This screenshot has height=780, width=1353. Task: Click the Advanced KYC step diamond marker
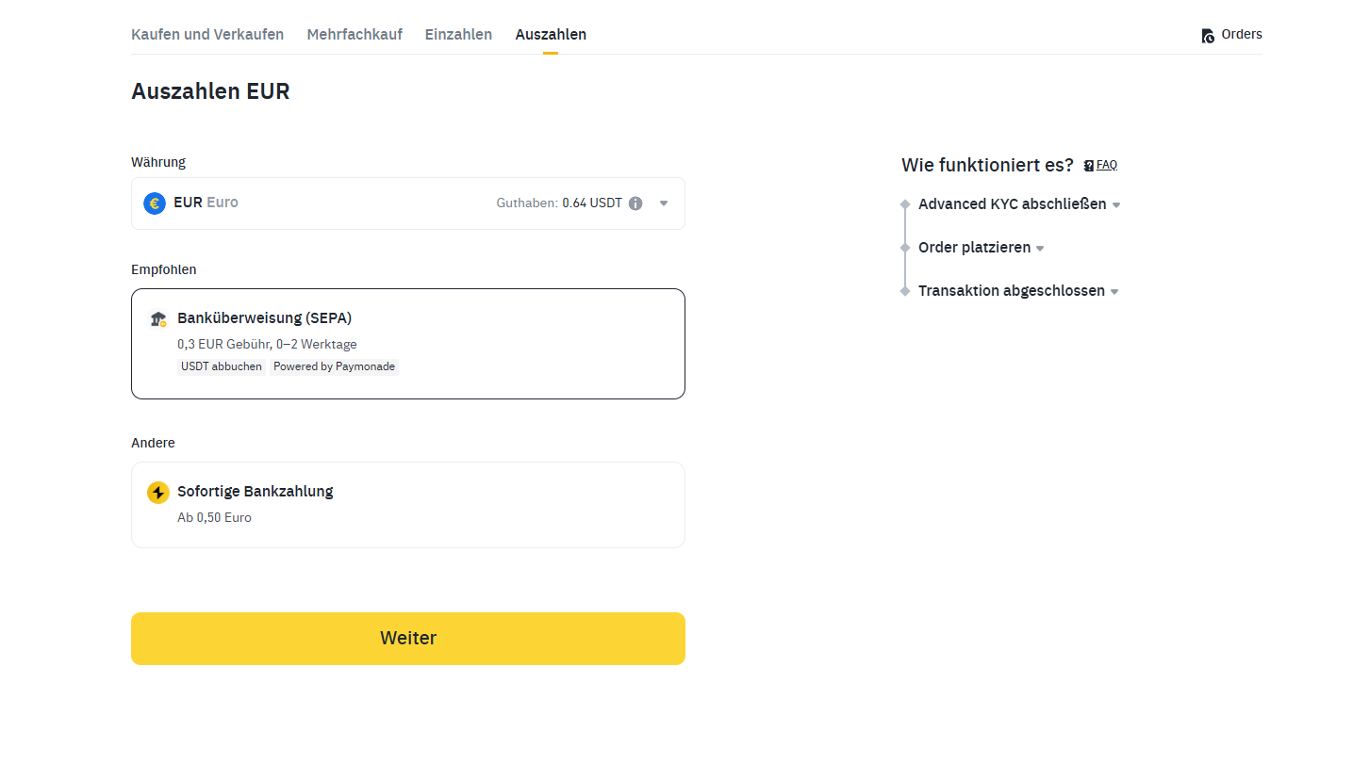point(905,204)
